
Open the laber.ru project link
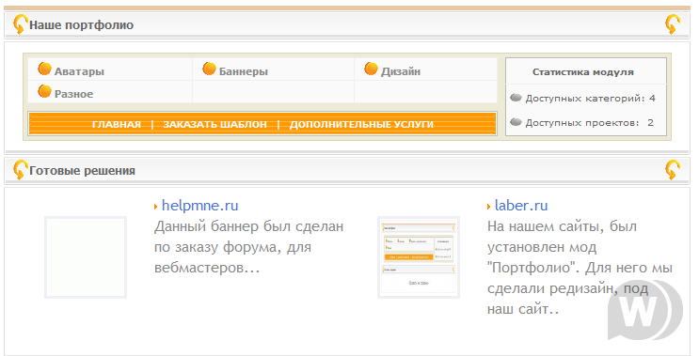(x=521, y=206)
